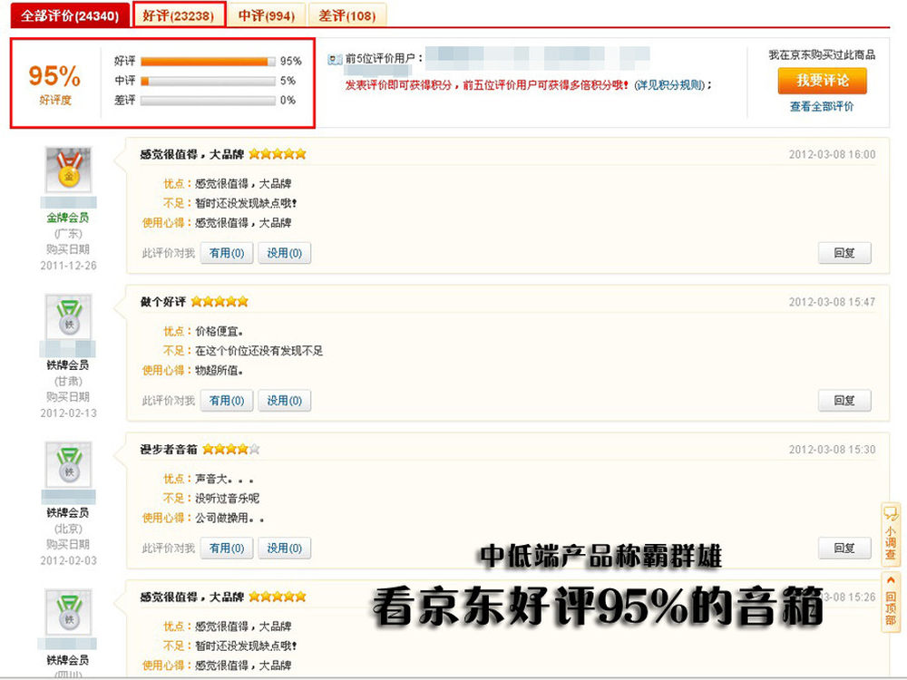The height and width of the screenshot is (680, 907).
Task: Mark the 做个好评 review as 没用(0)
Action: 285,401
